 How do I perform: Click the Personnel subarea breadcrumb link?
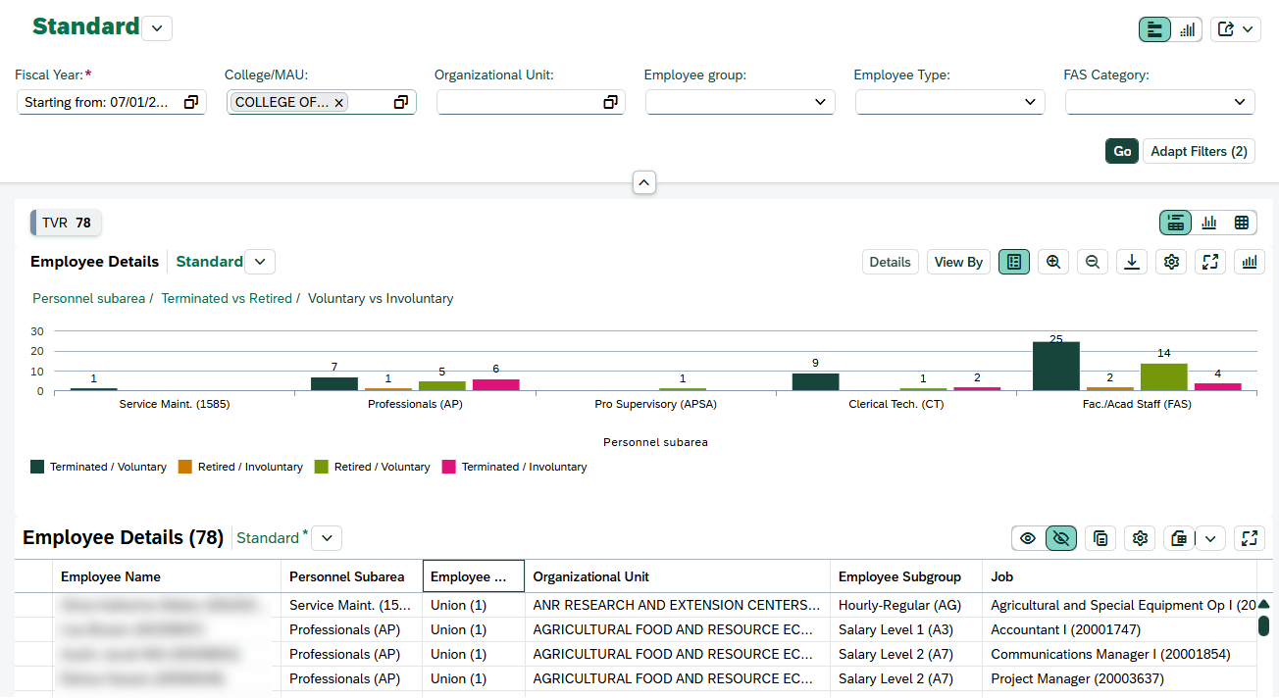[x=89, y=298]
